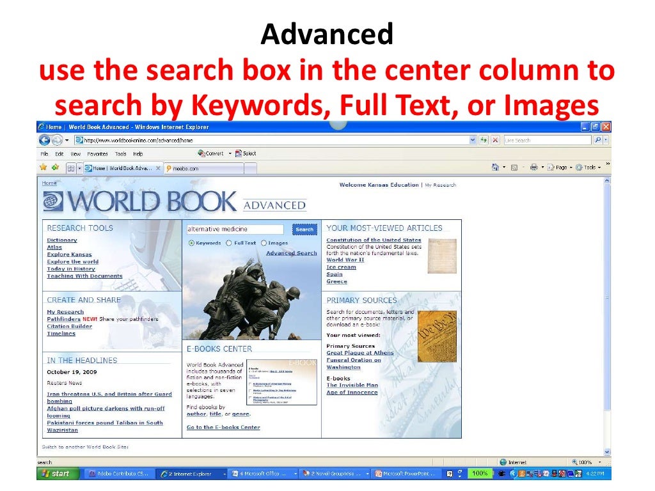Click the Favorites Center star icon
Screen dimensions: 655x491
tap(43, 168)
